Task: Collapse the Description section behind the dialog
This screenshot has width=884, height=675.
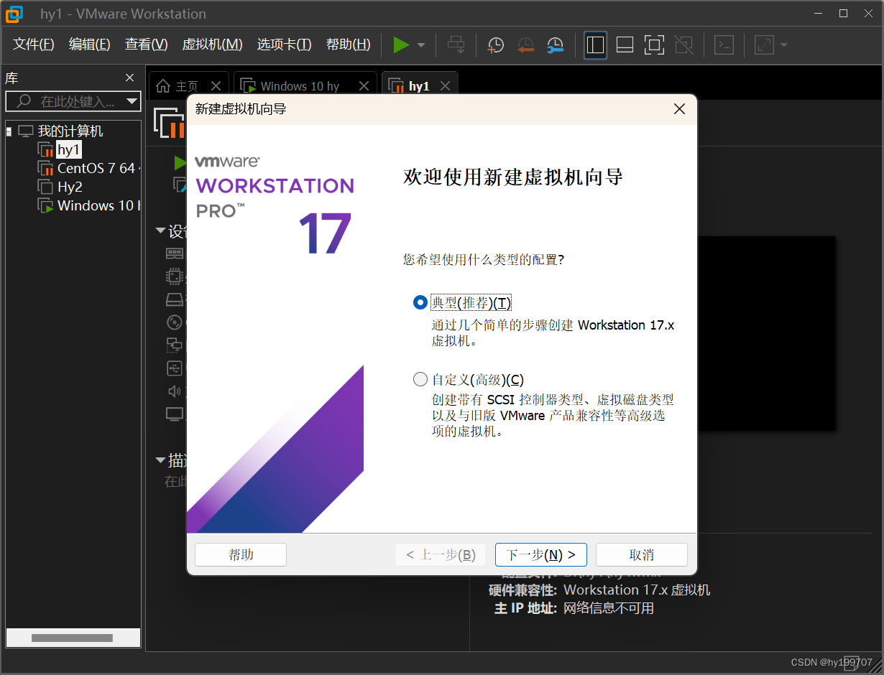Action: pos(160,460)
